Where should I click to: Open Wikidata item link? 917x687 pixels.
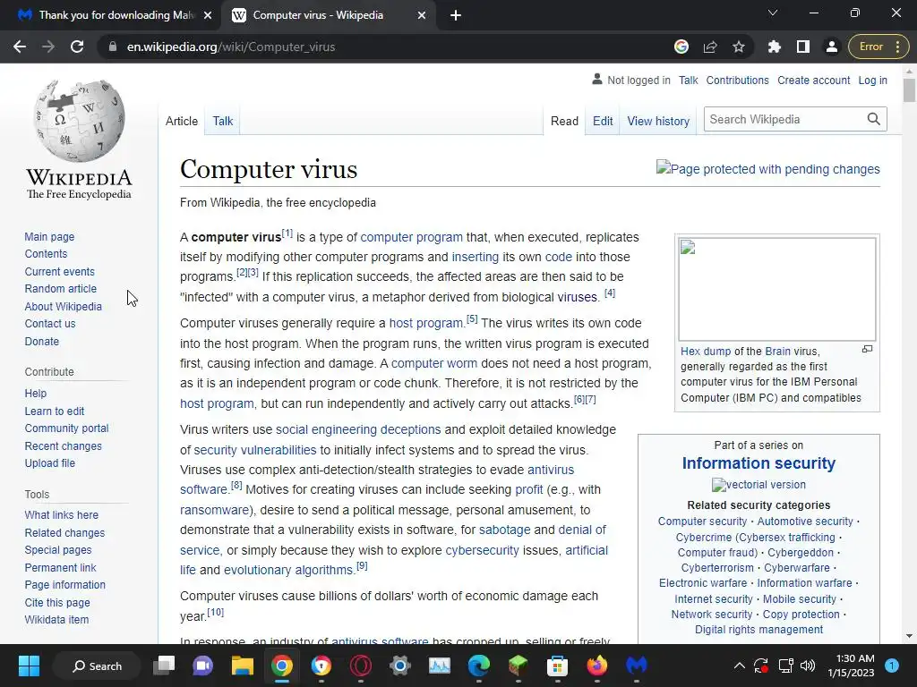56,619
